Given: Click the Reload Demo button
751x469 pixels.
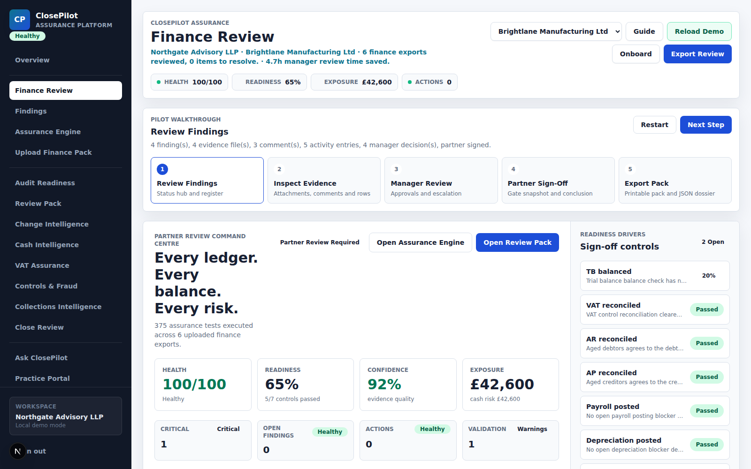Looking at the screenshot, I should click(x=699, y=31).
